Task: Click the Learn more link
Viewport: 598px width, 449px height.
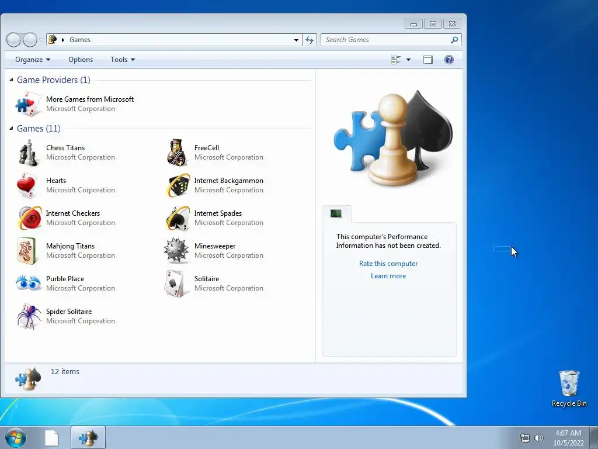Action: point(388,276)
